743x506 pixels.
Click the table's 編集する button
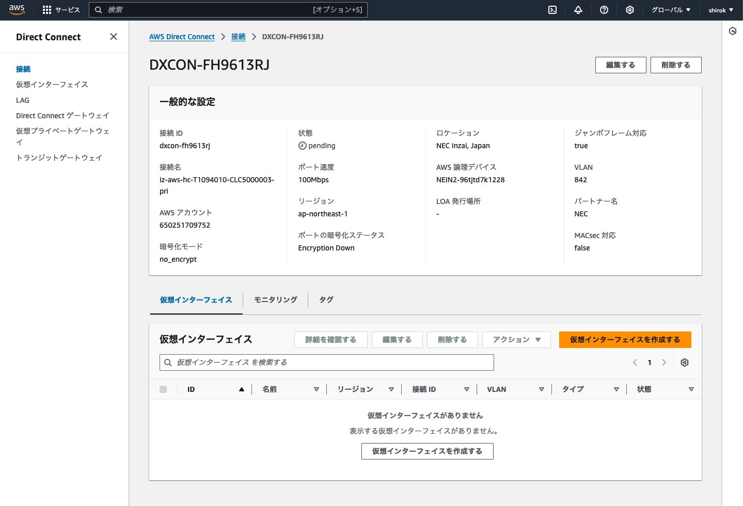click(397, 340)
